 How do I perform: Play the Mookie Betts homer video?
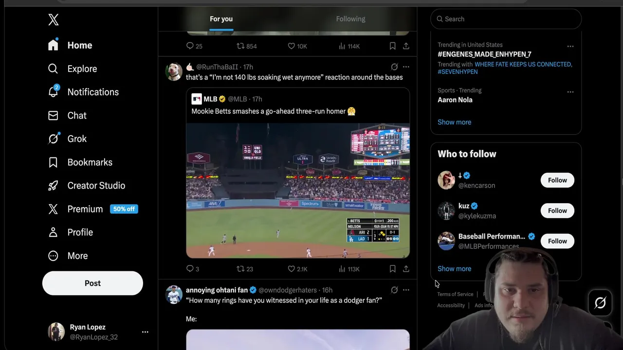click(298, 190)
